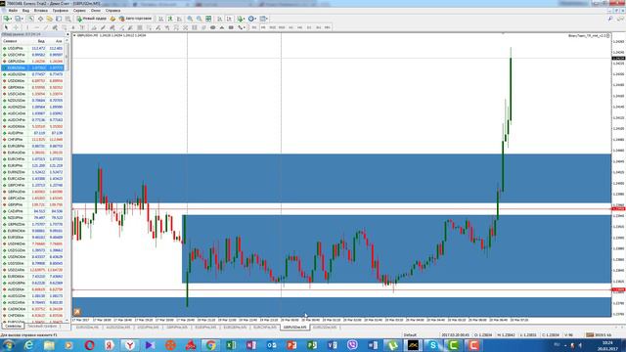This screenshot has width=626, height=352.
Task: Zoom in on the chart
Action: point(190,19)
